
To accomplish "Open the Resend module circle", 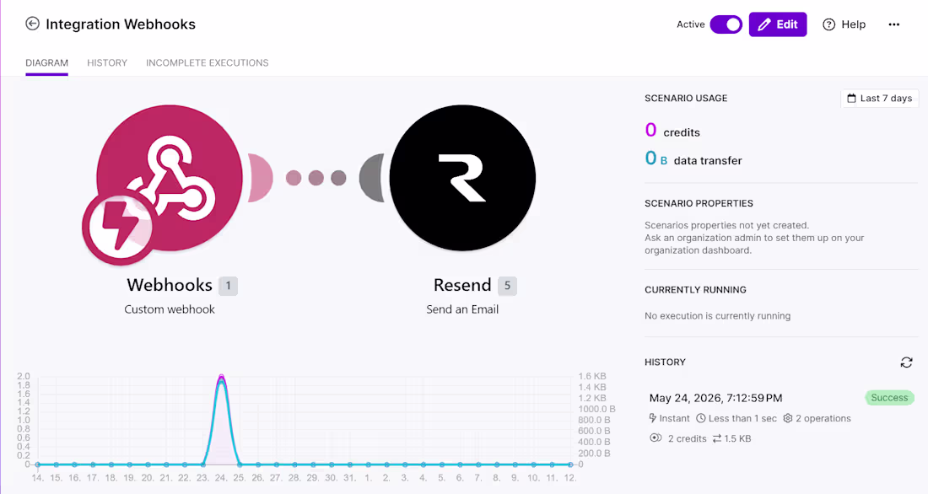I will click(462, 178).
